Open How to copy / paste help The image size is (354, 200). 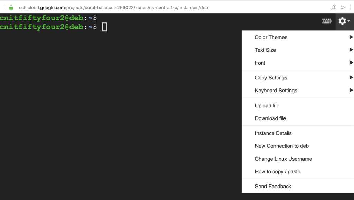click(x=277, y=172)
